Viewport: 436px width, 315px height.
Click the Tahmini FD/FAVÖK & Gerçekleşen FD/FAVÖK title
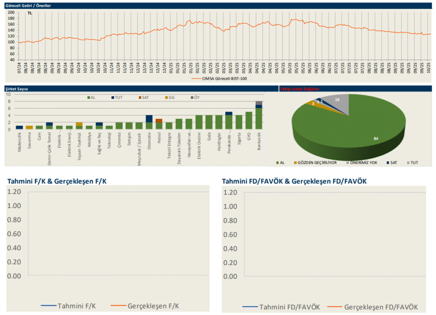[x=294, y=181]
